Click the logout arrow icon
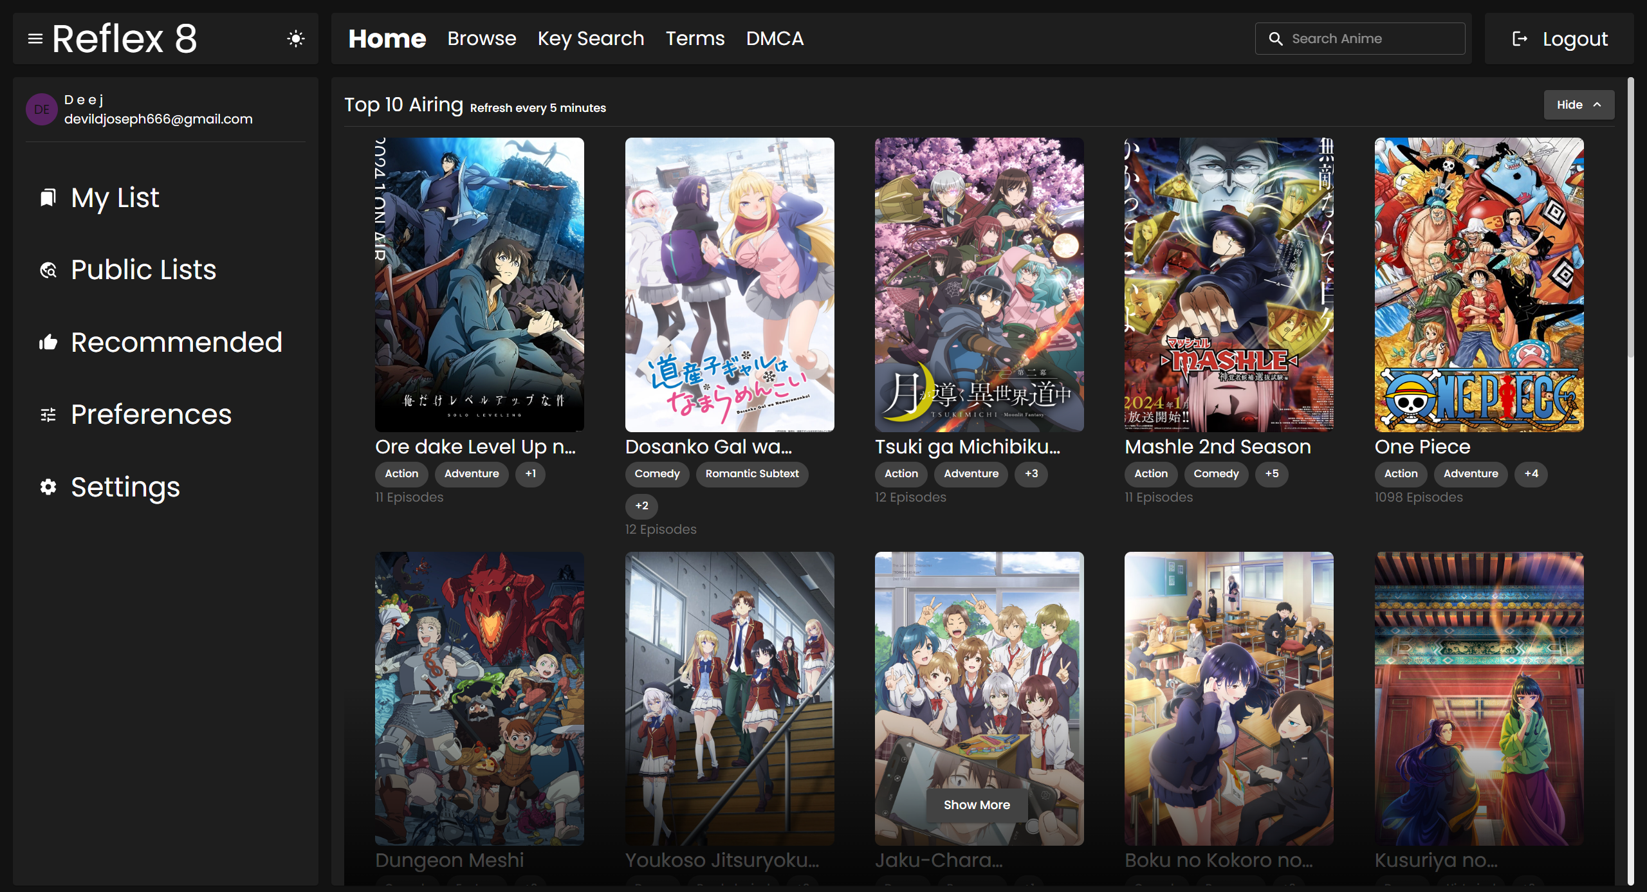The height and width of the screenshot is (892, 1647). tap(1520, 39)
